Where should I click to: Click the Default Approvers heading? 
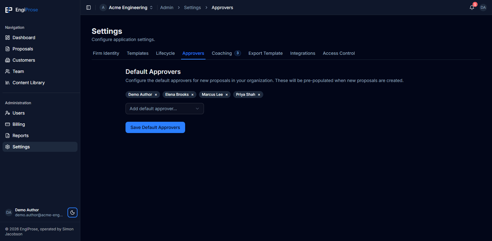[153, 72]
